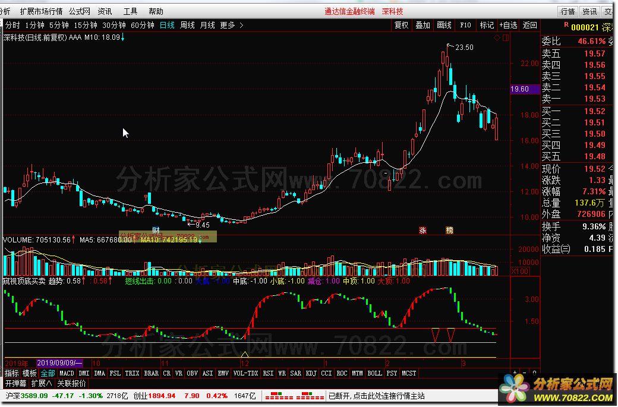618x407 pixels.
Task: Click the 榜 event marker icon
Action: 449,230
